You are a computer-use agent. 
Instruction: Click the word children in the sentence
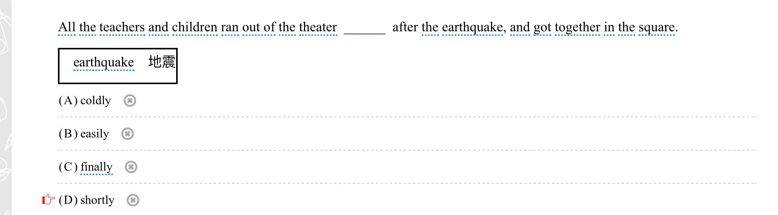coord(195,27)
